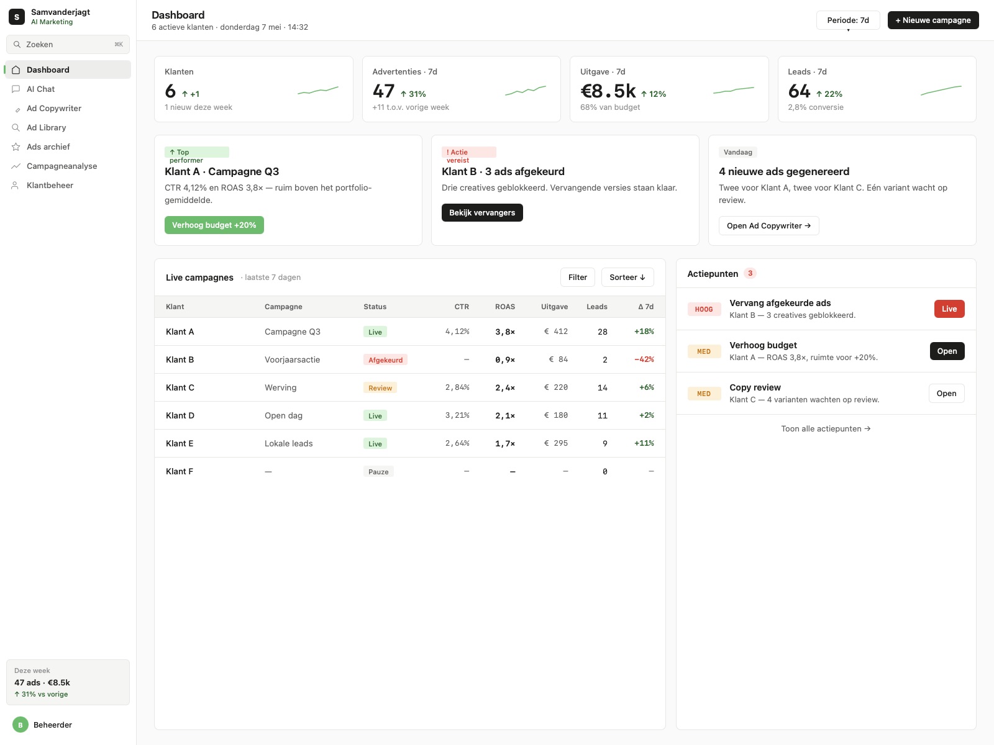Click the Dashboard home icon
The image size is (994, 745).
(x=16, y=70)
